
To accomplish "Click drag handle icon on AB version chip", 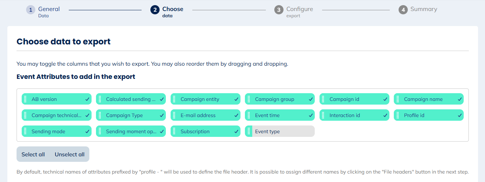I will [x=25, y=99].
